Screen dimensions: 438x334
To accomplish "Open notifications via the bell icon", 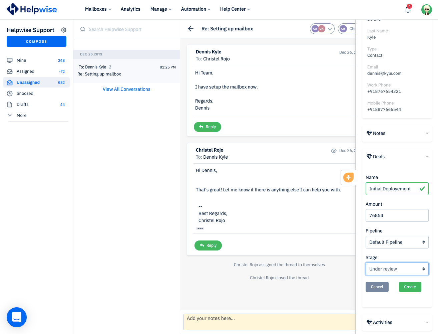I will tap(408, 9).
